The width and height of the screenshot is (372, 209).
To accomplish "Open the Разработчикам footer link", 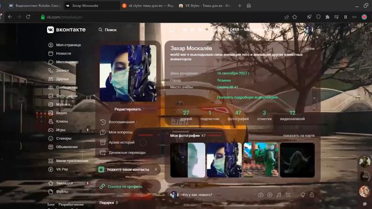I will point(71,204).
